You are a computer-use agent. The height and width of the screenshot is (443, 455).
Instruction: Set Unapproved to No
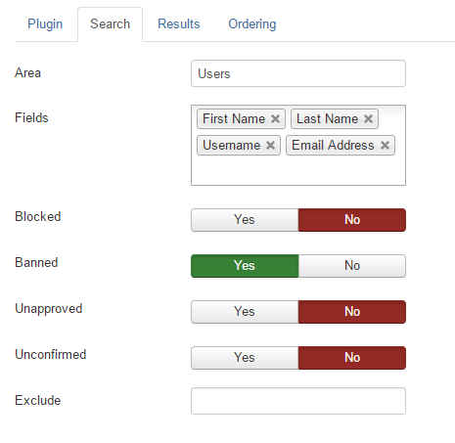click(x=352, y=312)
